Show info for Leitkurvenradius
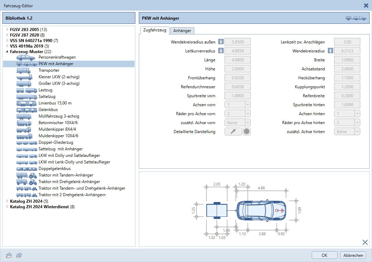Image resolution: width=372 pixels, height=262 pixels. (x=220, y=51)
